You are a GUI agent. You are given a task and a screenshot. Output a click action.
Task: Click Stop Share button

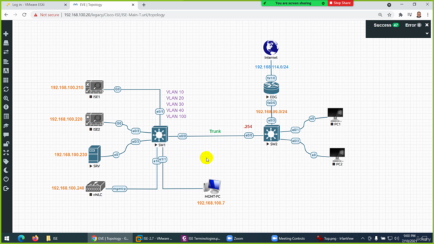coord(340,3)
